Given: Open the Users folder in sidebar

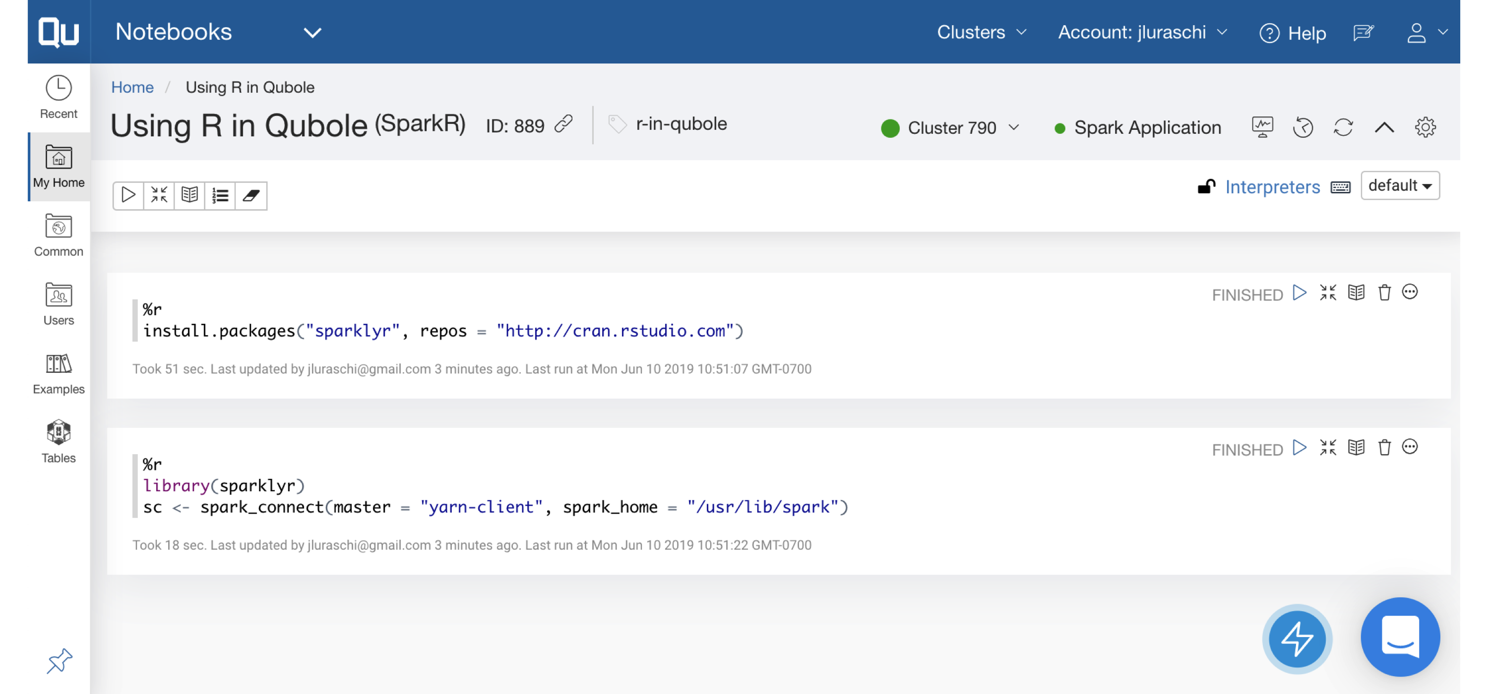Looking at the screenshot, I should [59, 304].
